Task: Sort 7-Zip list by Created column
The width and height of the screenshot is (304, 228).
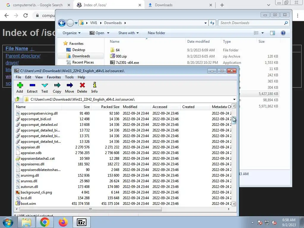Action: tap(195, 107)
